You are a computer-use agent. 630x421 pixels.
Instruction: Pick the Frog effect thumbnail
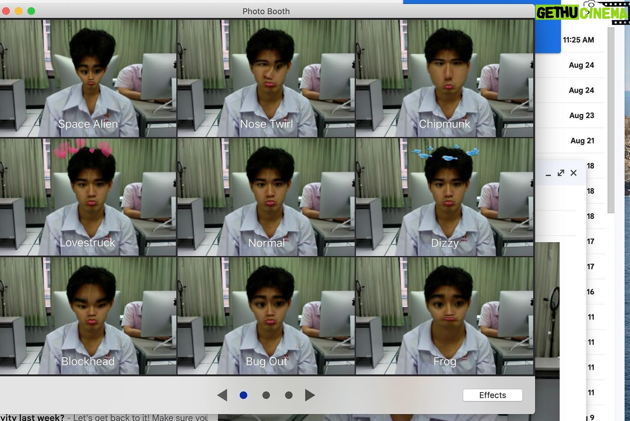444,316
